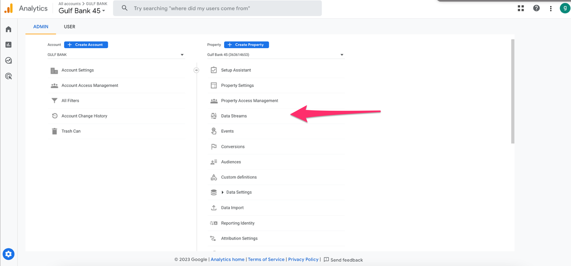
Task: Click the Data Settings database icon
Action: 214,192
